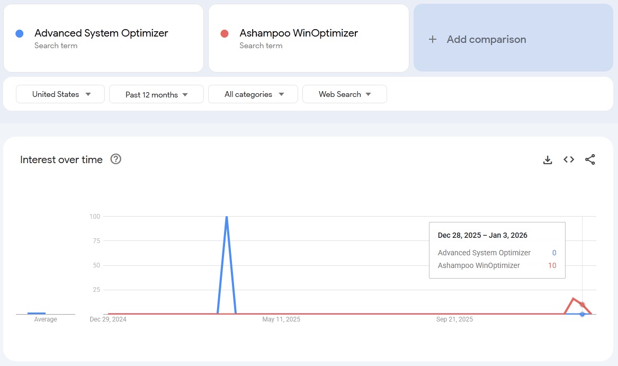Image resolution: width=618 pixels, height=366 pixels.
Task: Click the share icon above the chart
Action: point(590,159)
